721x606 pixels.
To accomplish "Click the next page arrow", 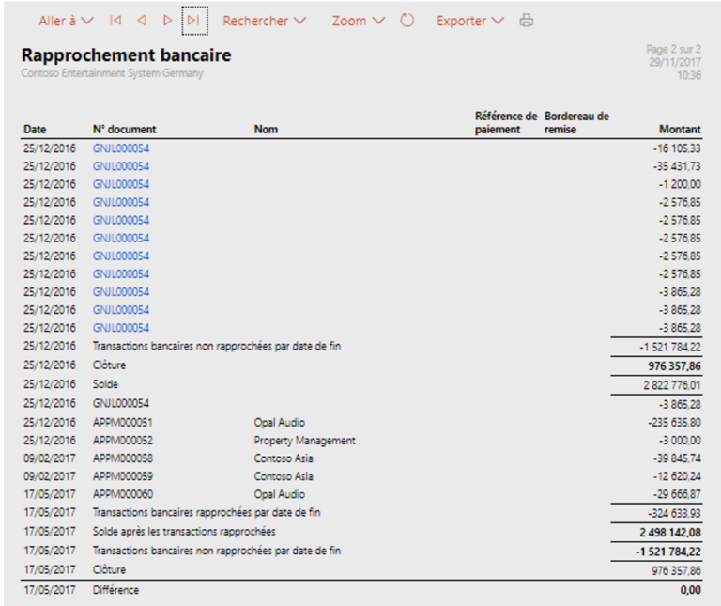I will coord(167,20).
